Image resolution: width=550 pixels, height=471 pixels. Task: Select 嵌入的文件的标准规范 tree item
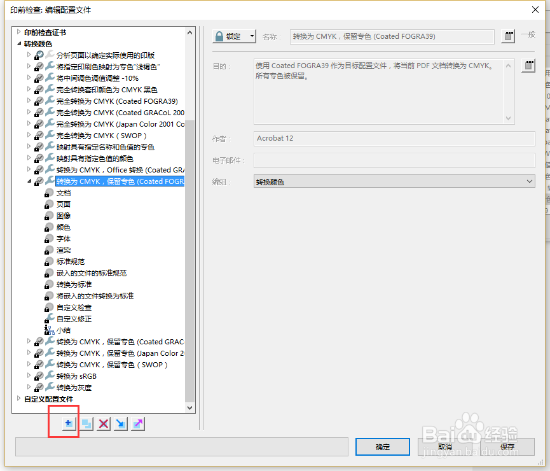(x=92, y=273)
